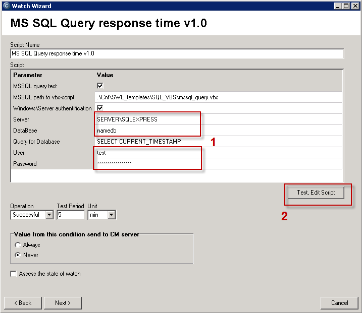This screenshot has height=313, width=362.
Task: Click the Parameter column header
Action: click(x=28, y=75)
